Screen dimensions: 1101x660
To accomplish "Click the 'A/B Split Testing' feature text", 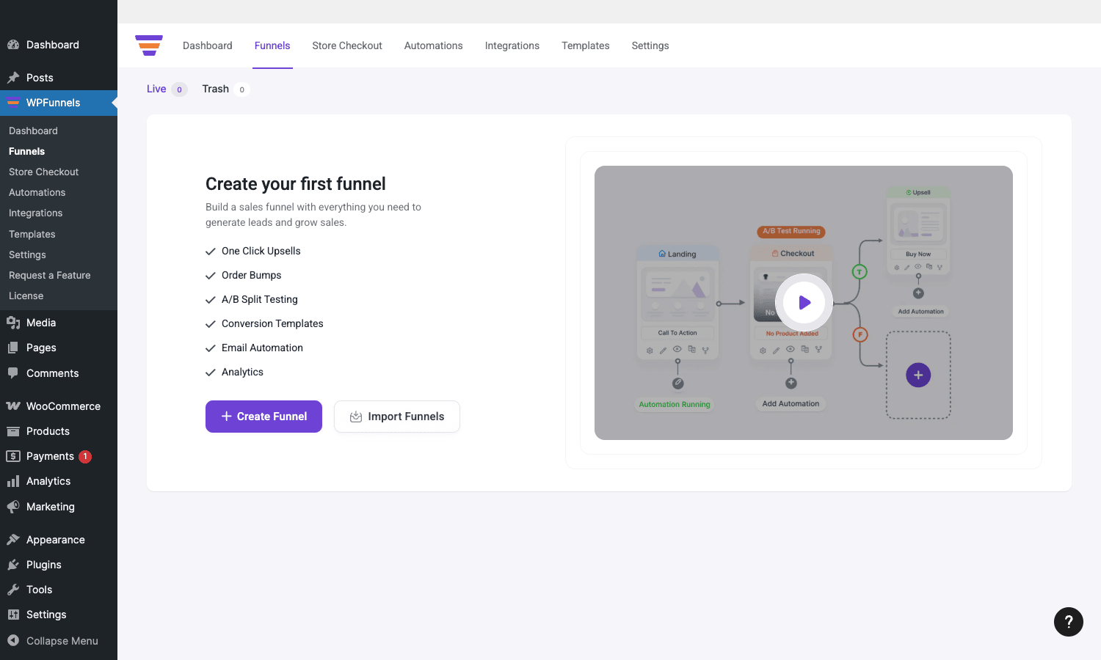I will pos(260,299).
